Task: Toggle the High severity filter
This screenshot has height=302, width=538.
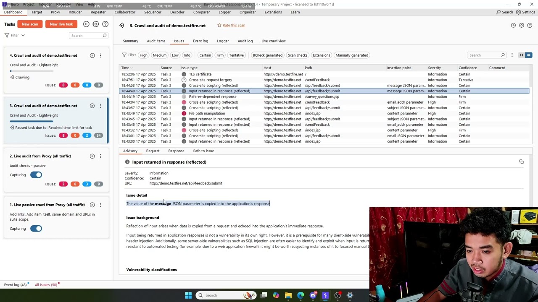Action: coord(143,55)
